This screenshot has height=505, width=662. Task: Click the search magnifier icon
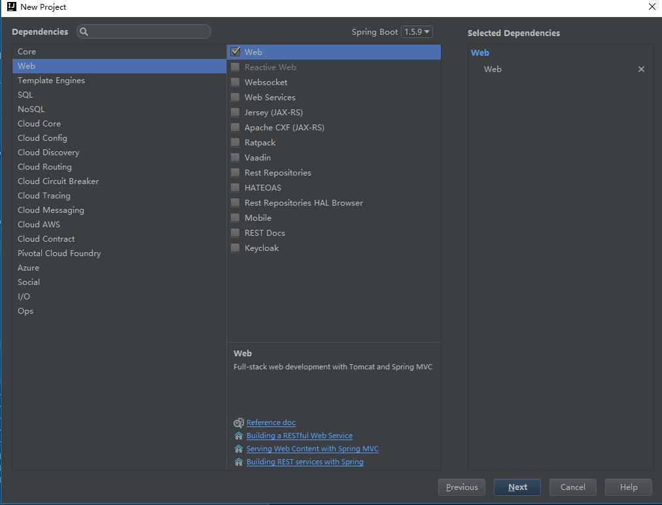pos(84,31)
